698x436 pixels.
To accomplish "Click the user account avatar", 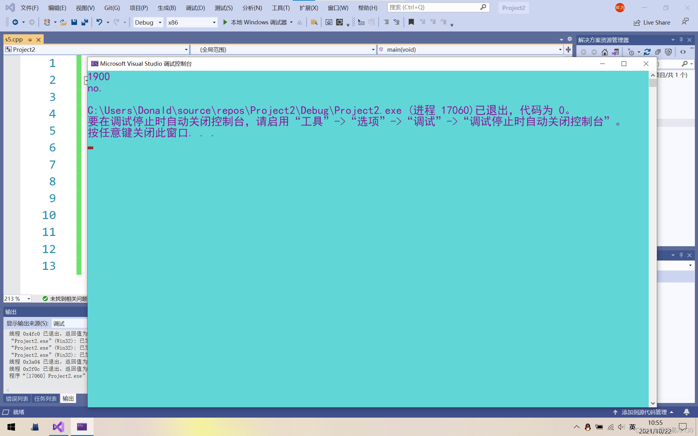I will pos(620,8).
